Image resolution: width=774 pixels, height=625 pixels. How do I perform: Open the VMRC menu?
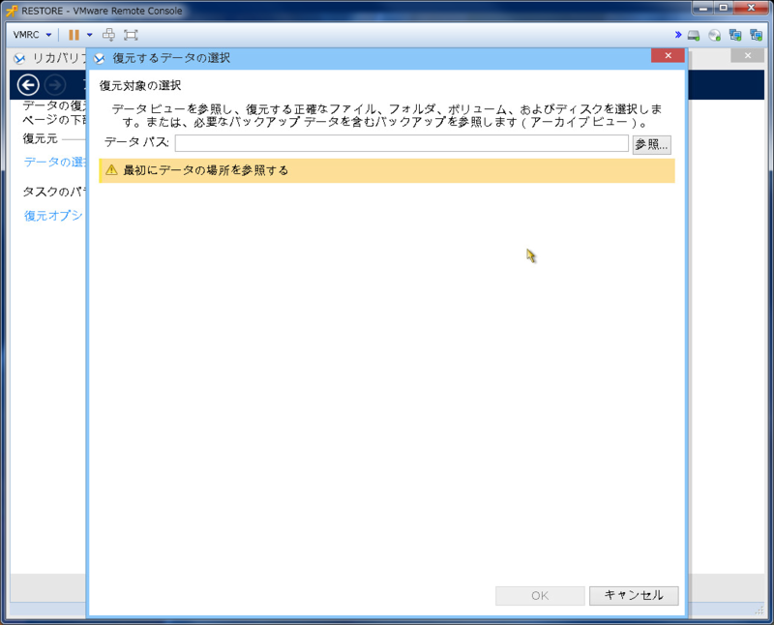tap(32, 35)
